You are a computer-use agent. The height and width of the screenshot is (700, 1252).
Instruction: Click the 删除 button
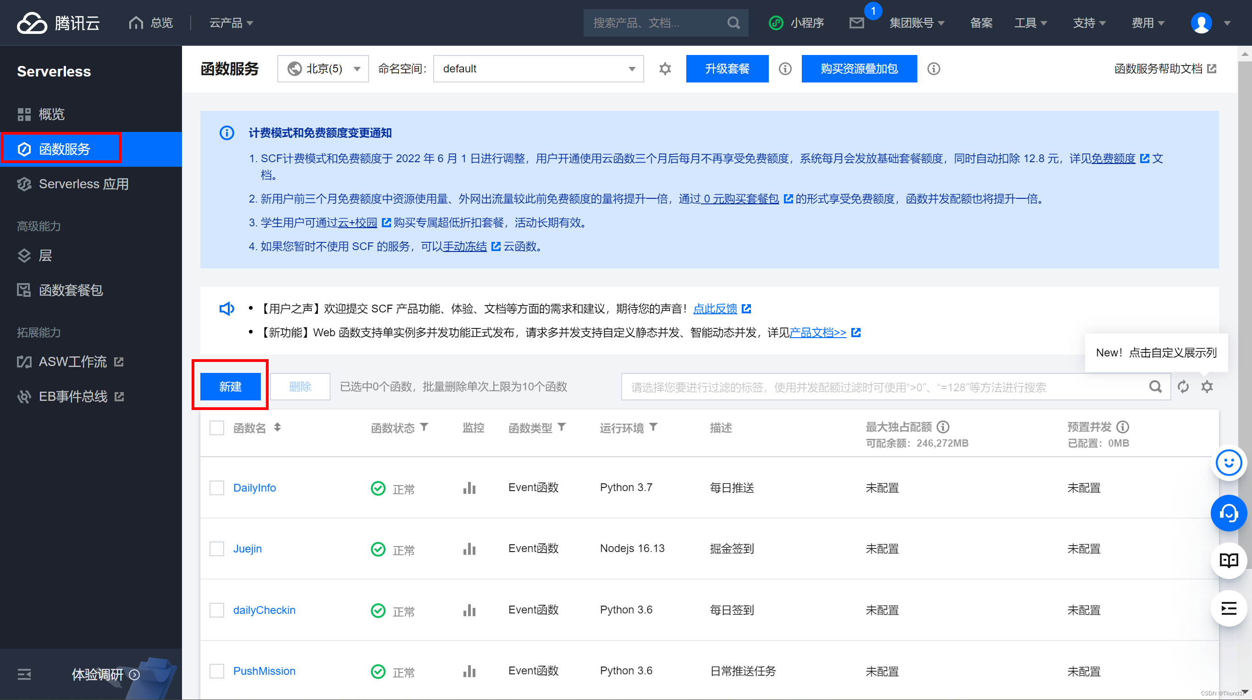coord(300,387)
